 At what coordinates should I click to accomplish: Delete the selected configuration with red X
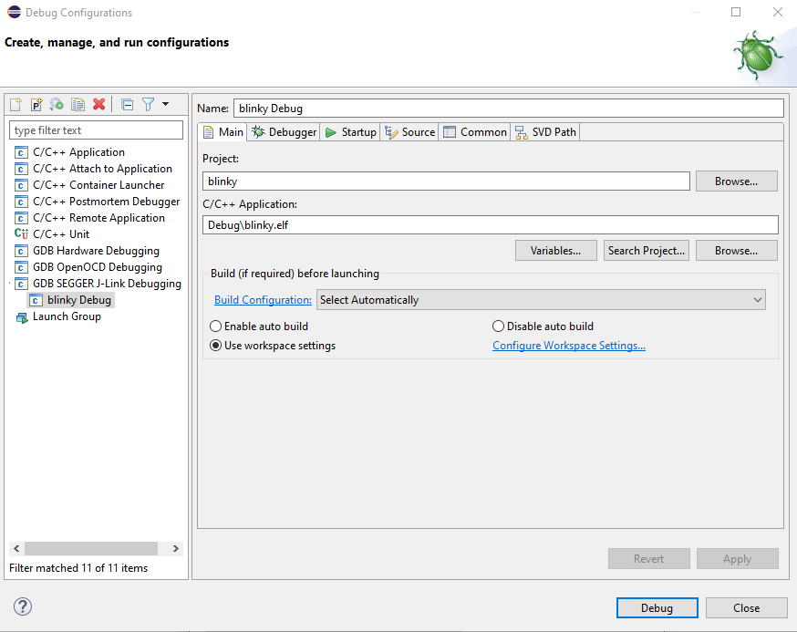click(98, 105)
